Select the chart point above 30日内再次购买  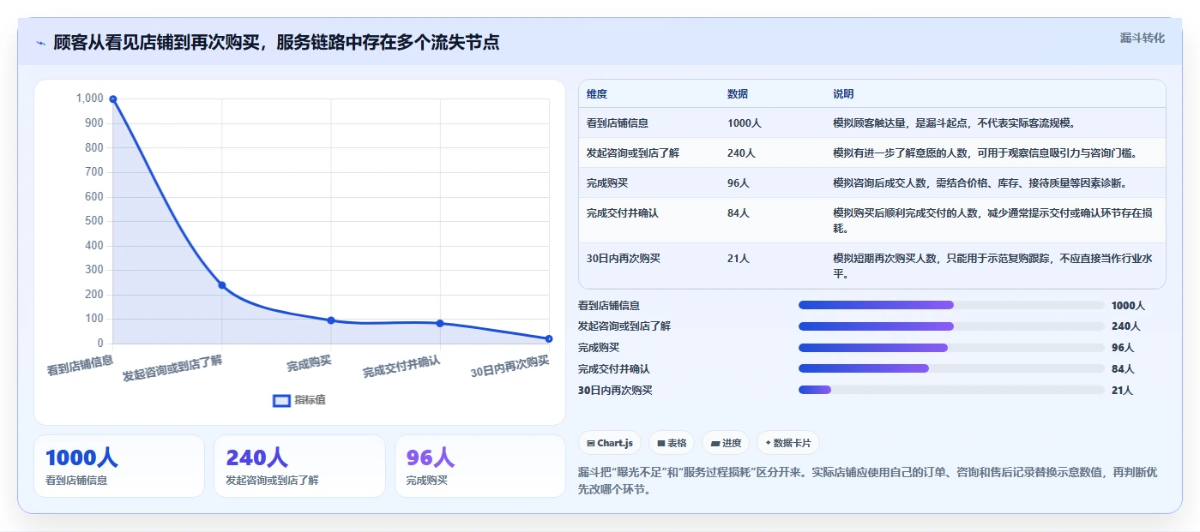[x=549, y=338]
